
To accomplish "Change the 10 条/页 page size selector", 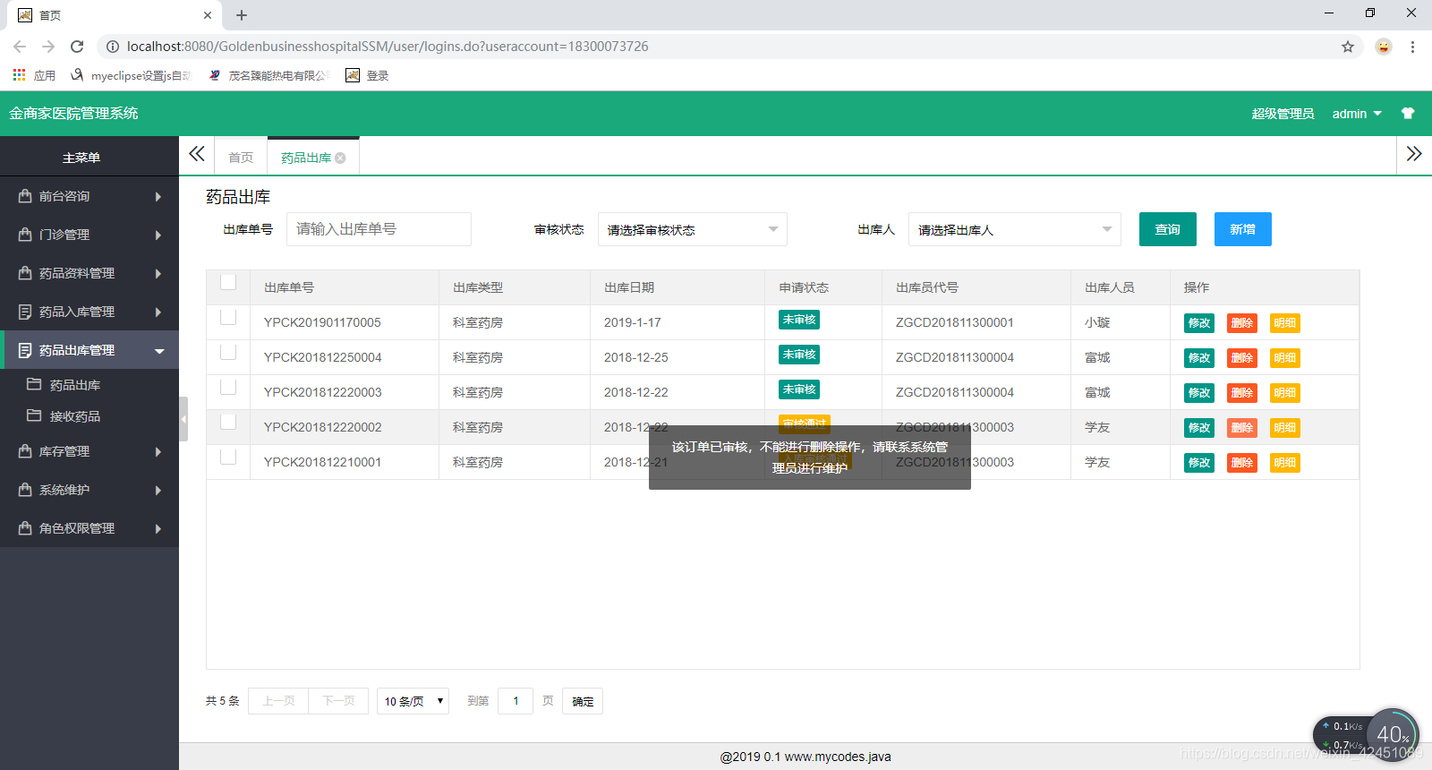I will point(413,701).
